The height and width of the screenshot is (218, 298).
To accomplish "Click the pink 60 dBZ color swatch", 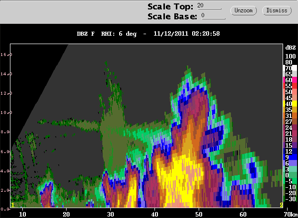I will coord(290,80).
